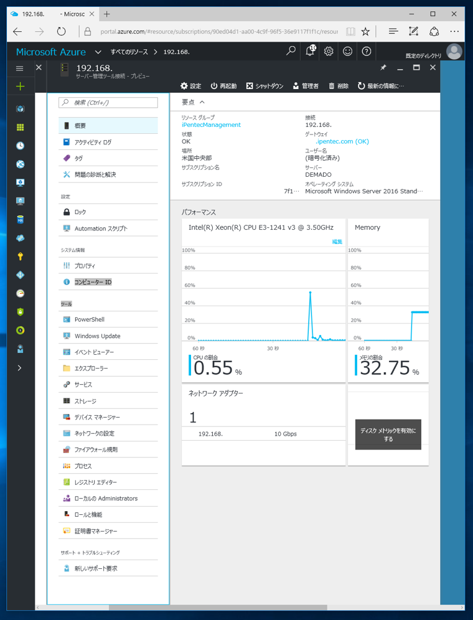
Task: Click 設定 in the blade toolbar
Action: (x=190, y=86)
